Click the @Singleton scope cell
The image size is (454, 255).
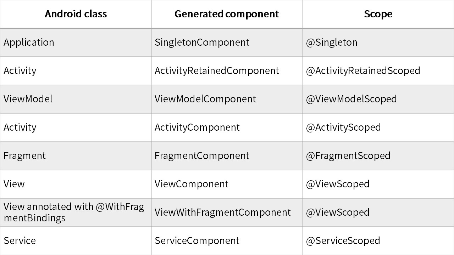332,42
